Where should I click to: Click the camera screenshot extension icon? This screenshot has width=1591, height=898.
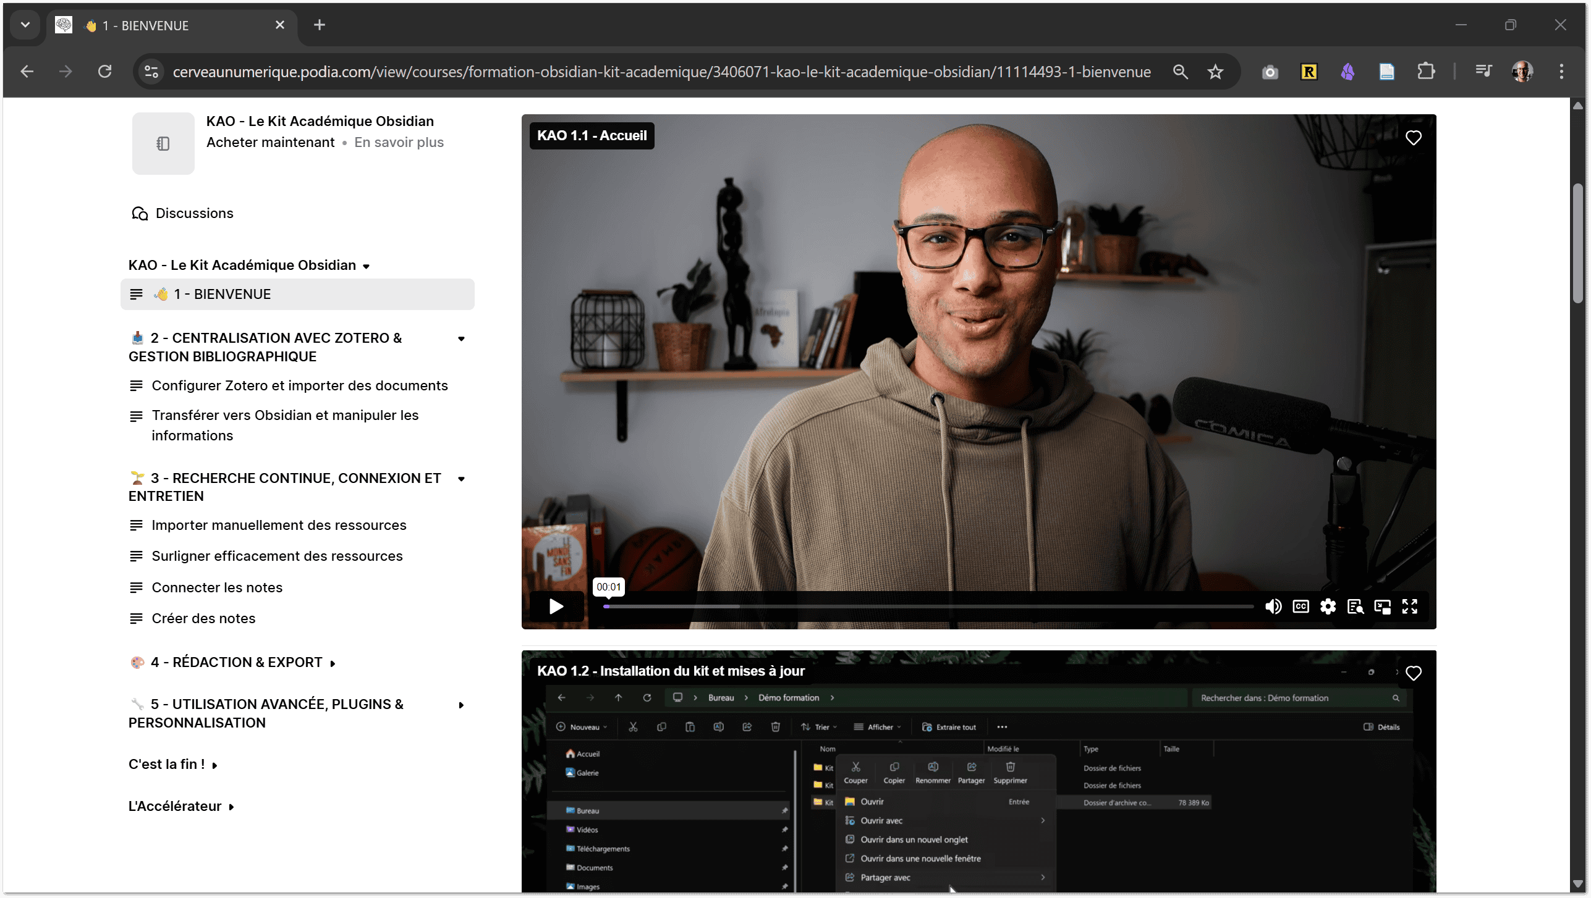(x=1270, y=72)
